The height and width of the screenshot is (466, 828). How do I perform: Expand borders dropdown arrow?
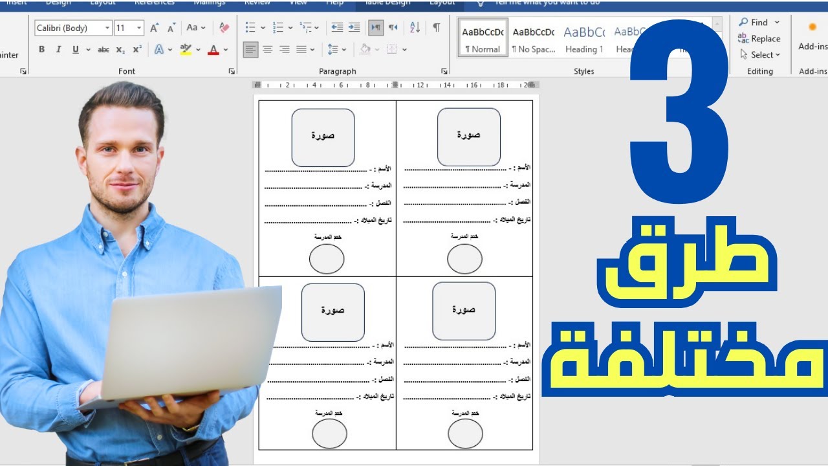pyautogui.click(x=404, y=50)
